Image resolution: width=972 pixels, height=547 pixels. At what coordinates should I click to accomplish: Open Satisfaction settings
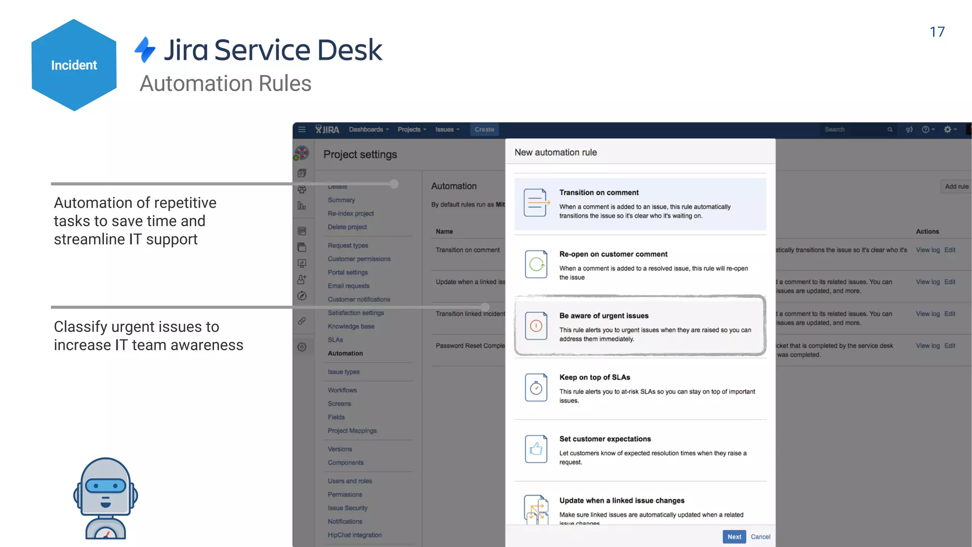click(x=355, y=313)
